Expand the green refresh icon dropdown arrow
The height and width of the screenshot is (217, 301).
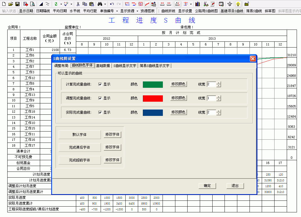pyautogui.click(x=61, y=4)
